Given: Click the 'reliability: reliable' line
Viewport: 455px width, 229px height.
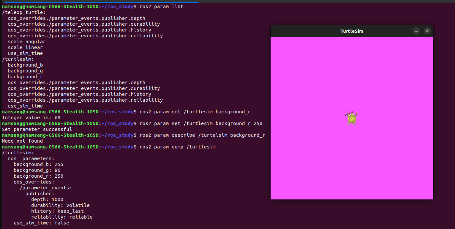Looking at the screenshot, I should pyautogui.click(x=62, y=217).
